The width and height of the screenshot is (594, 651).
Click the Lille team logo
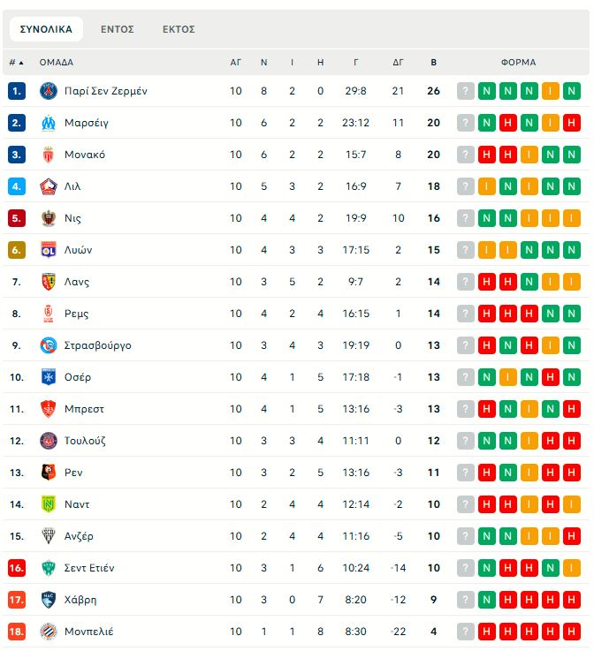coord(48,186)
